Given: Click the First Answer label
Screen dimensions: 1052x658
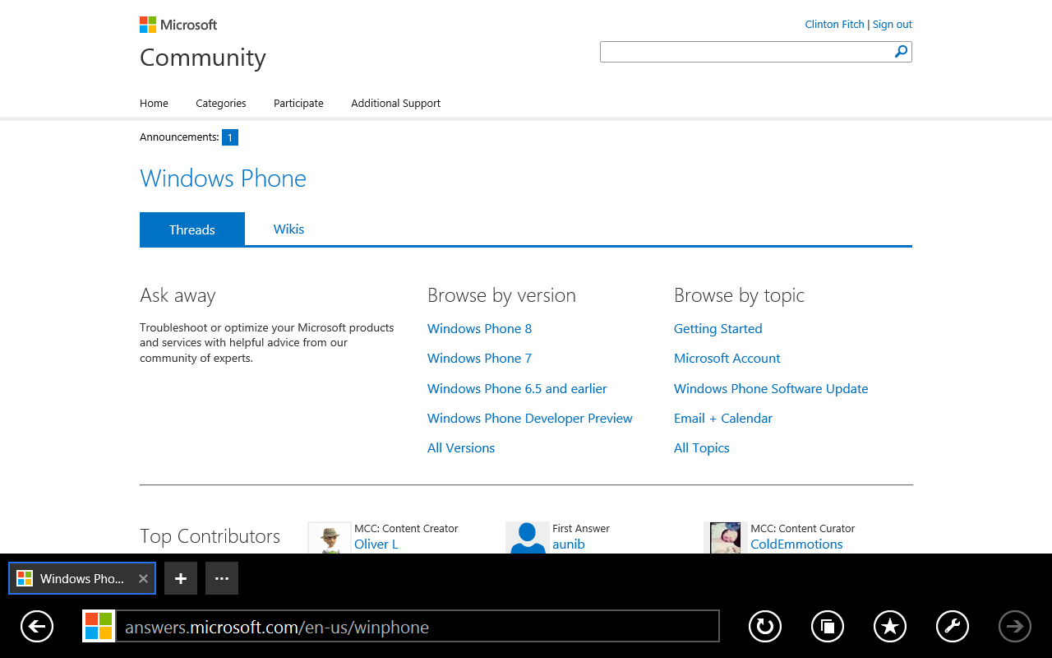Looking at the screenshot, I should [581, 528].
